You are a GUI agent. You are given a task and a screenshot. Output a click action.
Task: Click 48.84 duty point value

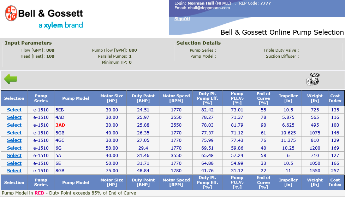[143, 170]
